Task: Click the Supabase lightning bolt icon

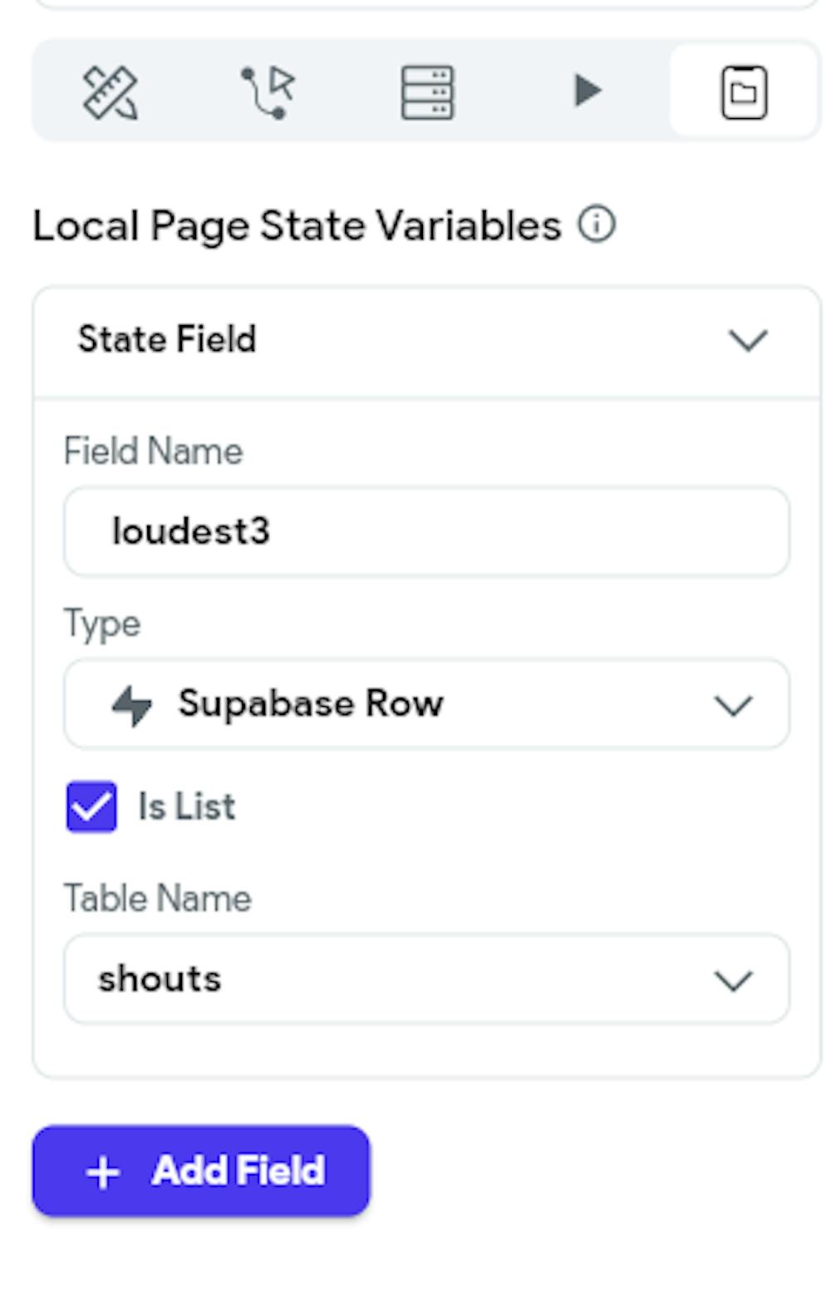Action: point(132,705)
